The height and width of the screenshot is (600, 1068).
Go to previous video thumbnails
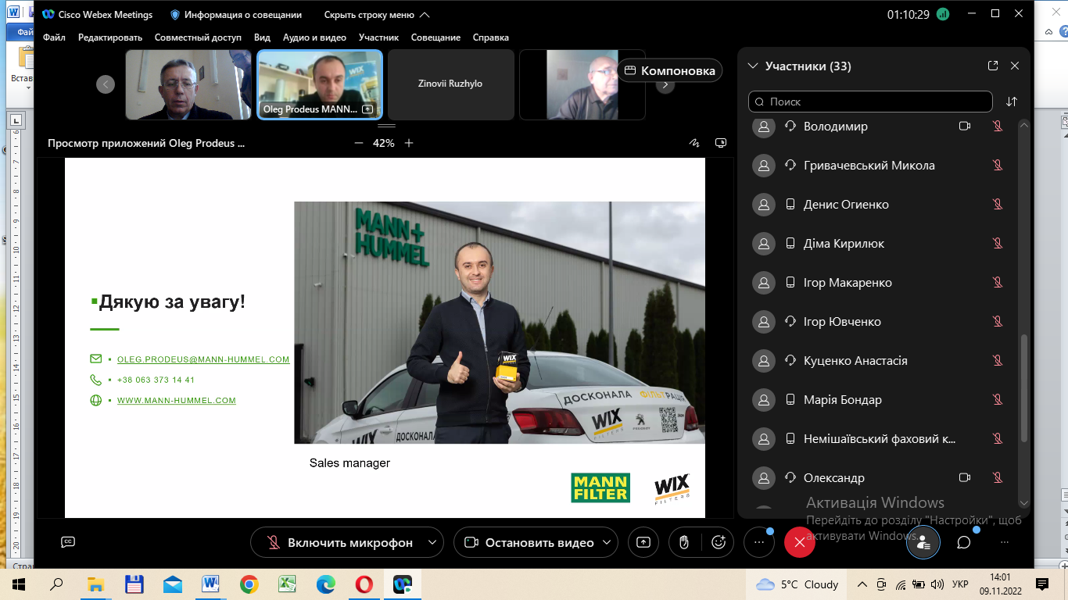coord(106,84)
